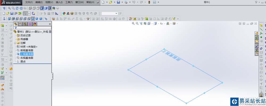Click Zoom to Area in view toolbar
The width and height of the screenshot is (266, 106).
(13, 8)
